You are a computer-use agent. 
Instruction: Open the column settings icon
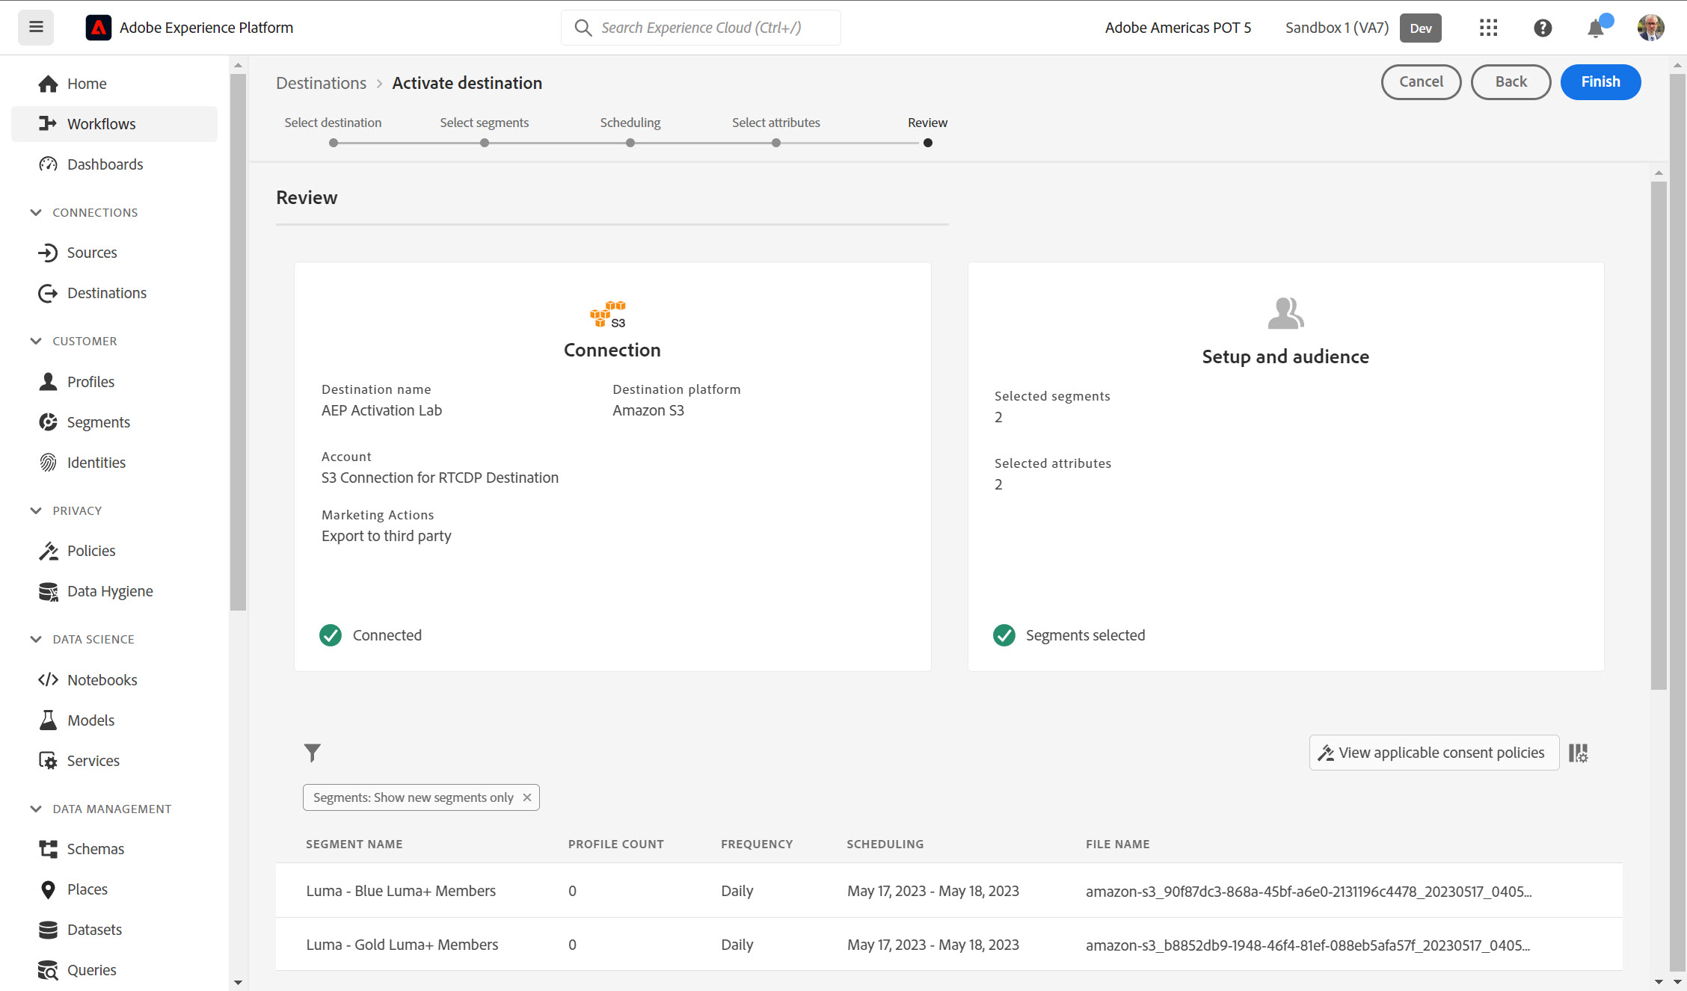coord(1579,753)
